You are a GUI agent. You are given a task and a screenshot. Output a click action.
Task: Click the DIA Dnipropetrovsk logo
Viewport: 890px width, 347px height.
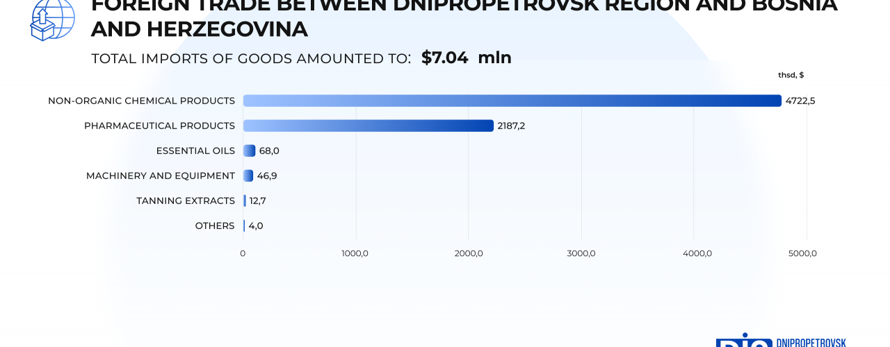[x=780, y=341]
